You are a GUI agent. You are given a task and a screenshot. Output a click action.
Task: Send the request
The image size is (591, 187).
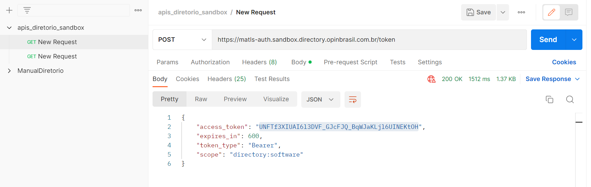pyautogui.click(x=548, y=40)
